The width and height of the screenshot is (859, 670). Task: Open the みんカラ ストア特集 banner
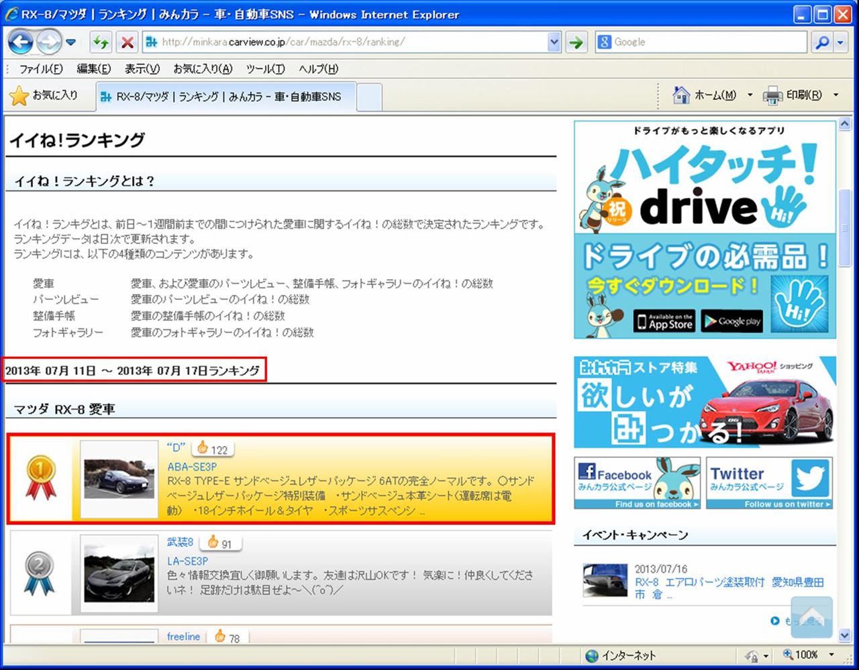705,402
